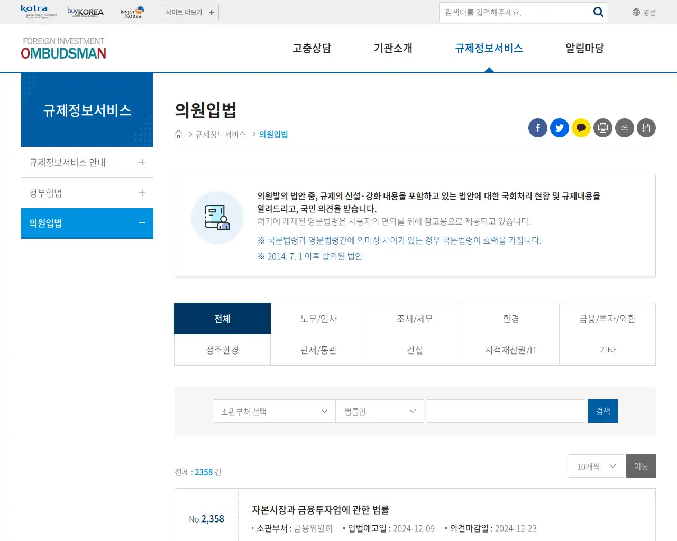Viewport: 677px width, 541px height.
Task: Share the page on Twitter
Action: [559, 128]
